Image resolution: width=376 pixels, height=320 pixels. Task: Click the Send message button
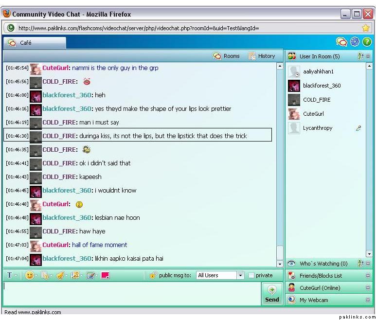pos(272,294)
